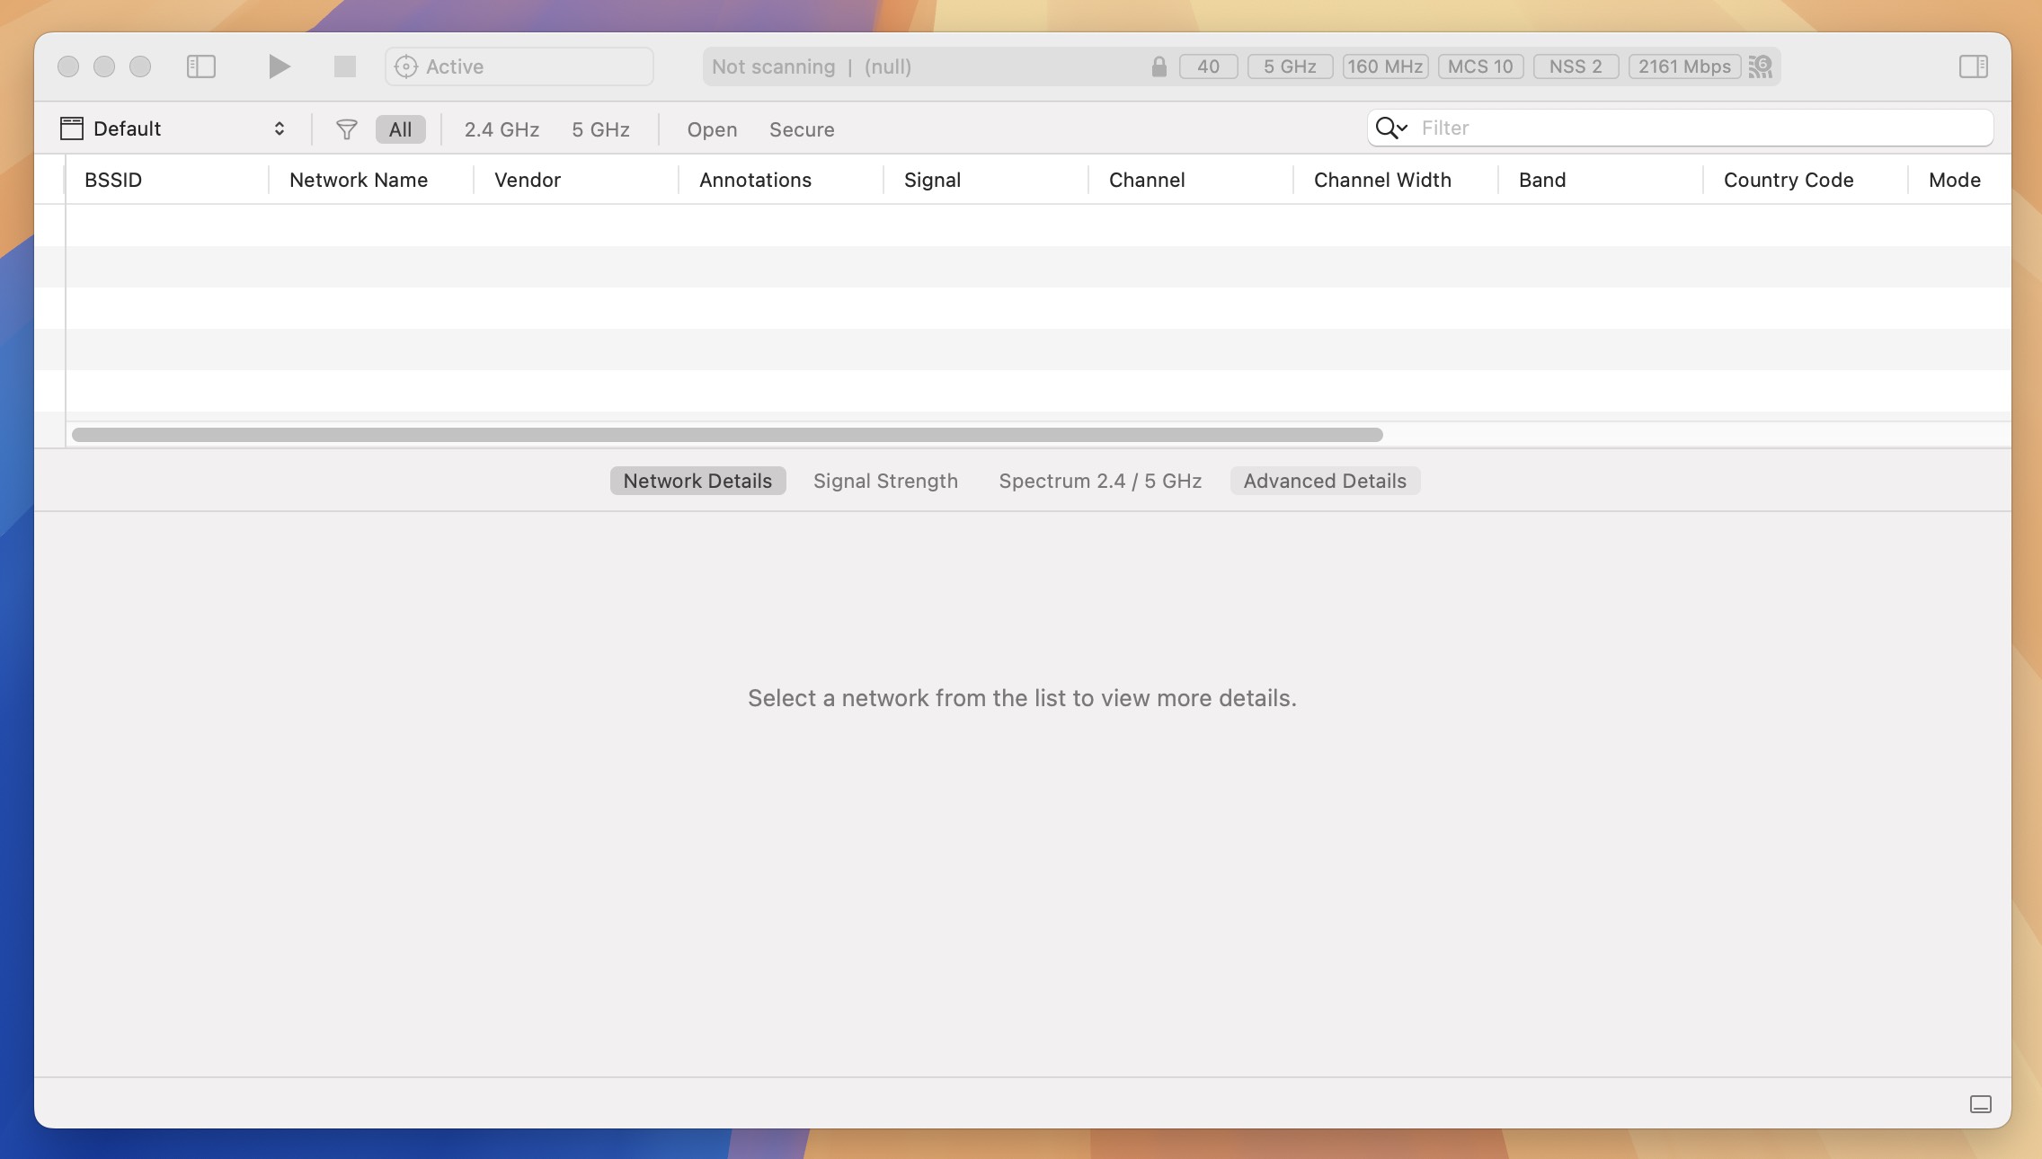This screenshot has height=1159, width=2042.
Task: Toggle the 2.4 GHz band filter
Action: pos(502,128)
